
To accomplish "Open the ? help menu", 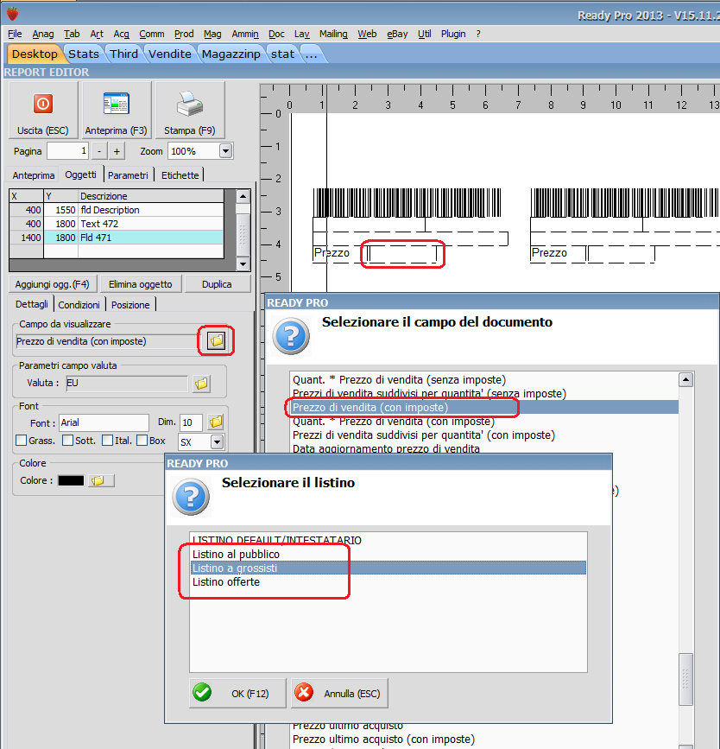I will pos(478,34).
